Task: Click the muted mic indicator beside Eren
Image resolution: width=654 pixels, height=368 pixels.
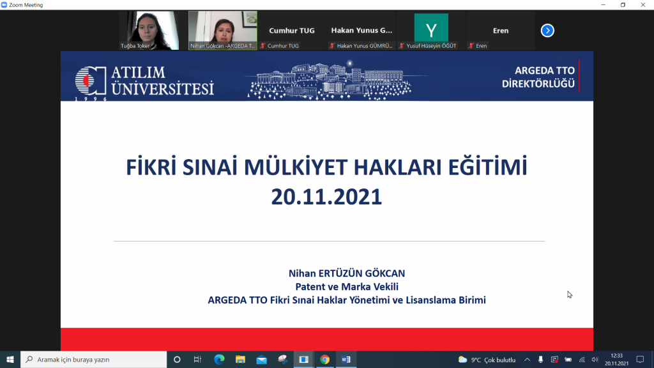Action: [471, 45]
